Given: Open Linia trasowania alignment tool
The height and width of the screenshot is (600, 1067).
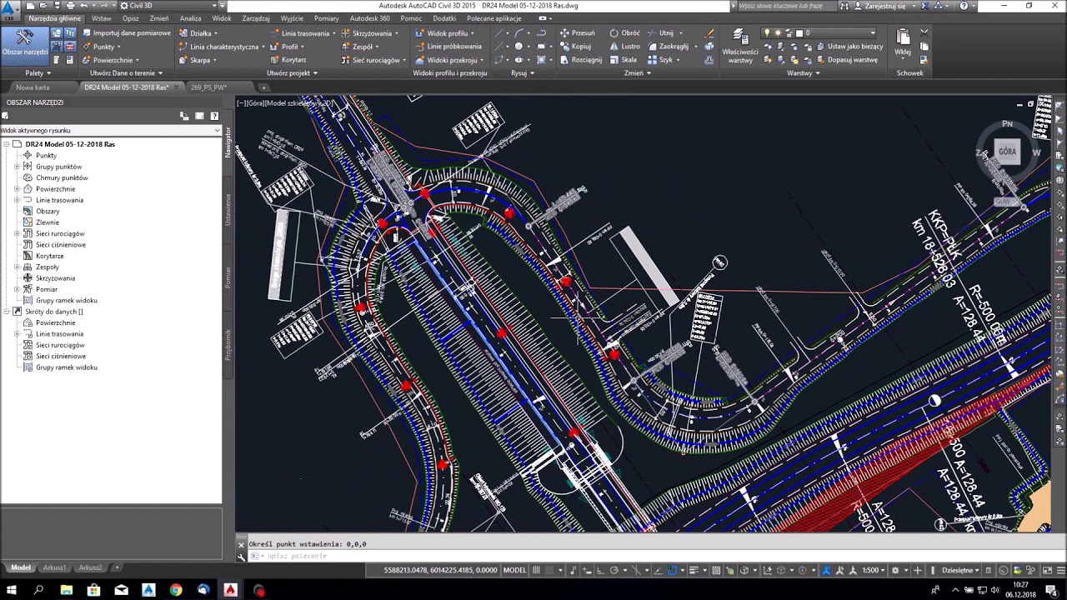Looking at the screenshot, I should [x=303, y=33].
